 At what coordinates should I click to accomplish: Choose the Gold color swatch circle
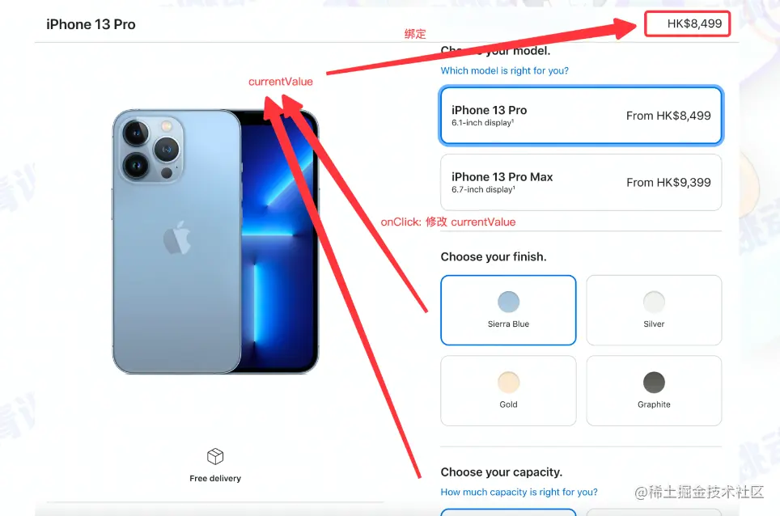(508, 383)
